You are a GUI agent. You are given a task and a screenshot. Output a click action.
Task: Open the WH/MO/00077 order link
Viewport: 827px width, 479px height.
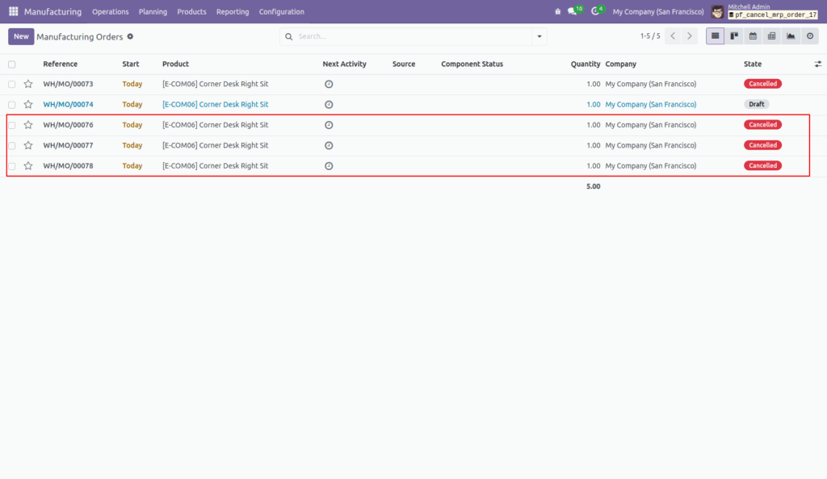coord(69,145)
